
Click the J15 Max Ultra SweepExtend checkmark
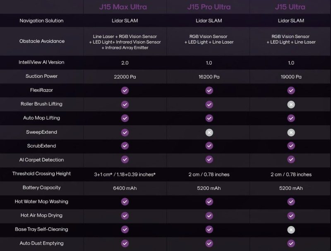125,132
